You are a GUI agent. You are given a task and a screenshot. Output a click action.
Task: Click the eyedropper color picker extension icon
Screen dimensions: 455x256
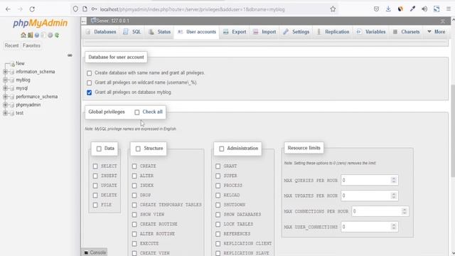pyautogui.click(x=412, y=9)
